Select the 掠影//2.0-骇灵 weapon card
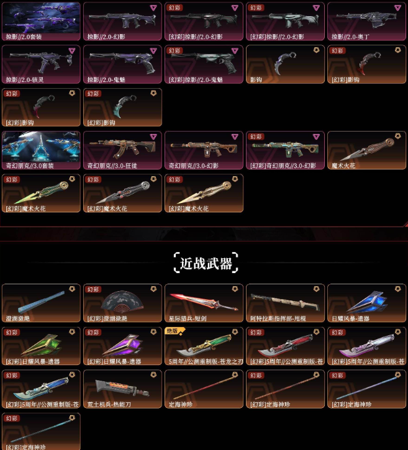Screen dimensions: 408x450 tap(41, 65)
